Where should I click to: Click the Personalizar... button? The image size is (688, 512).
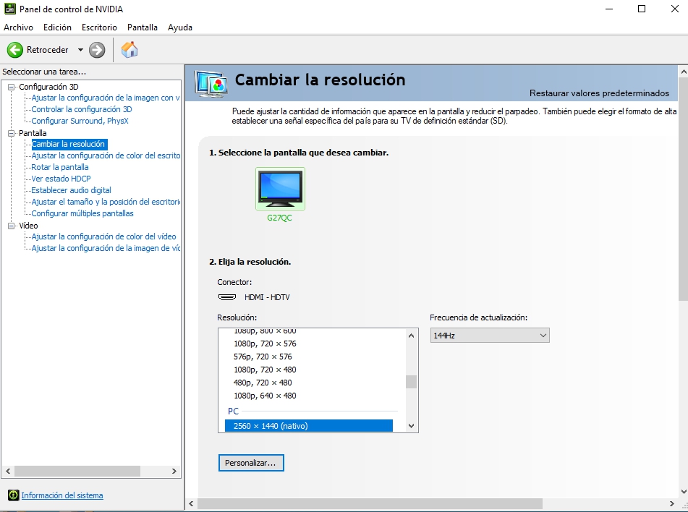(x=251, y=463)
